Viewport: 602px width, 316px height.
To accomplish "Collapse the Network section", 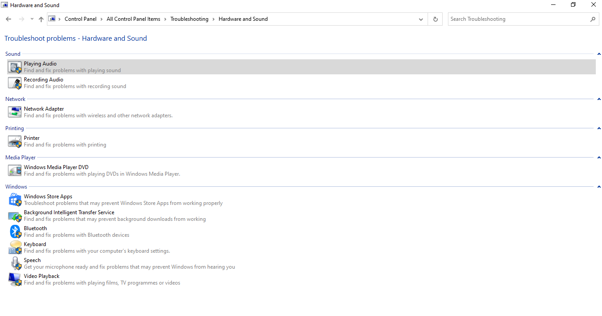I will (598, 99).
